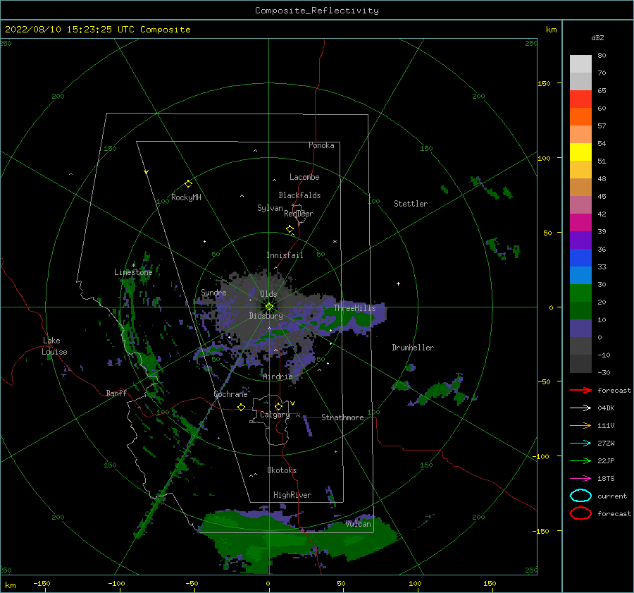The image size is (634, 593).
Task: Click the Blackfalds label
Action: (x=299, y=195)
